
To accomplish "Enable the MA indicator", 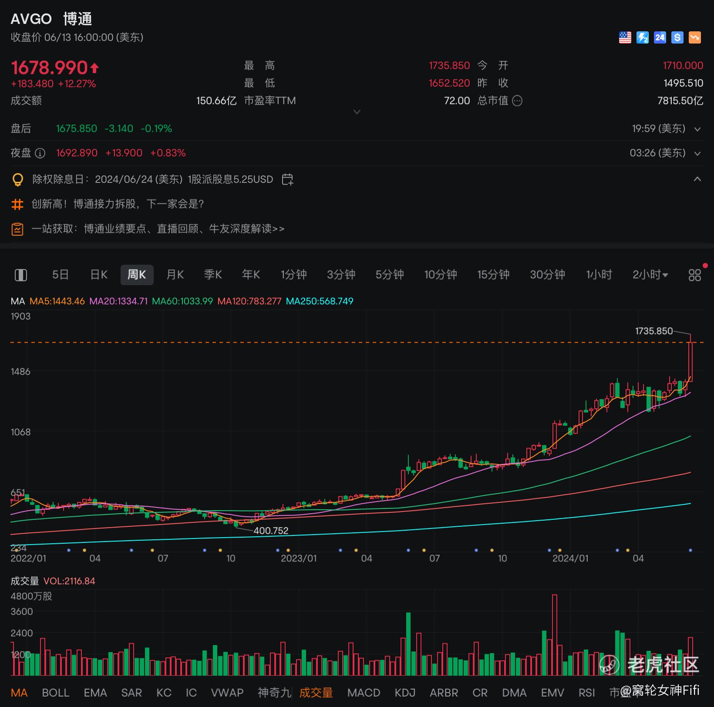I will [x=19, y=693].
